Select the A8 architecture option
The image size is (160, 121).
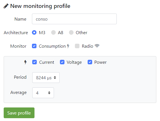[x=53, y=33]
